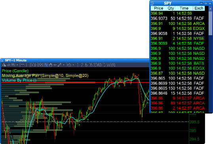The image size is (213, 144).
Task: Click the zoom in plus box icon
Action: coord(32,65)
